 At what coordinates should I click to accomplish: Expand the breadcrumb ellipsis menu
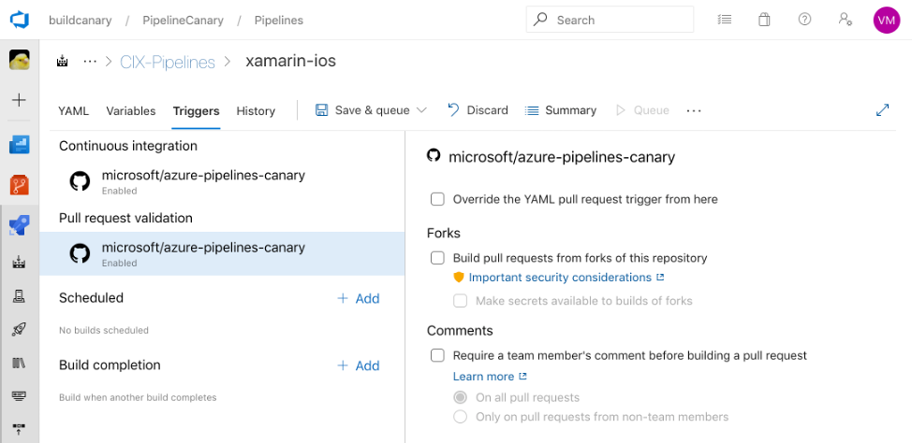tap(90, 62)
